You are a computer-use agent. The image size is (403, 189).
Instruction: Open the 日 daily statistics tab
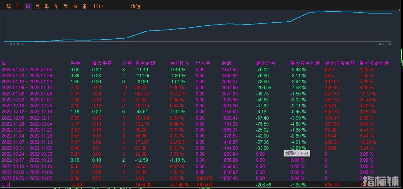click(x=18, y=6)
